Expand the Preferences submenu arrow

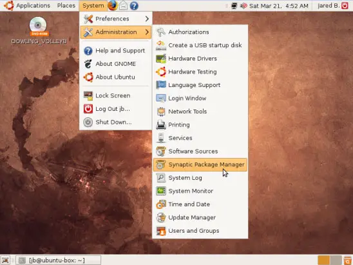point(147,19)
